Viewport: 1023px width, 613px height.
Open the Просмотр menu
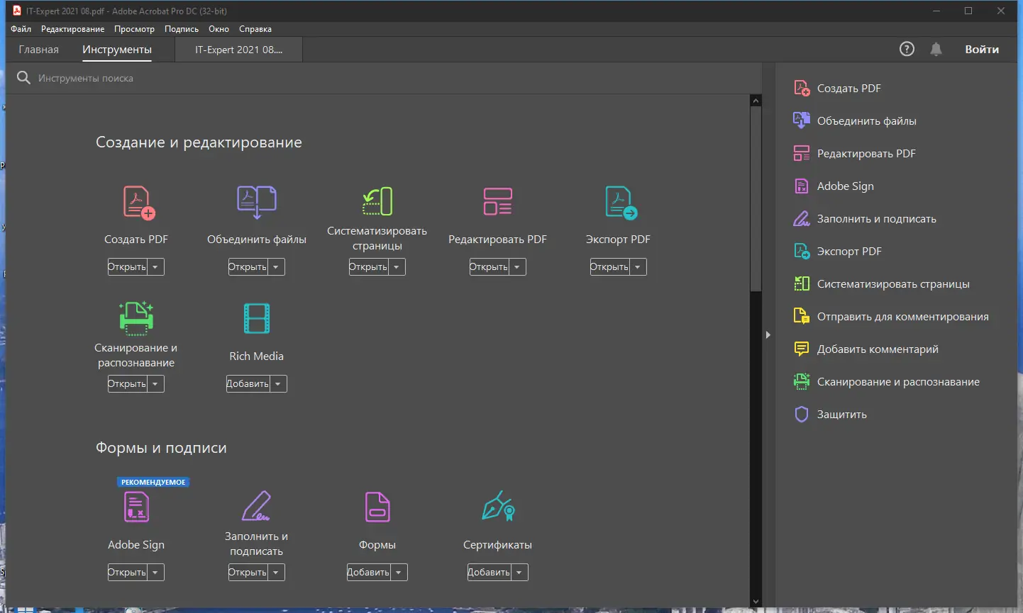coord(135,29)
